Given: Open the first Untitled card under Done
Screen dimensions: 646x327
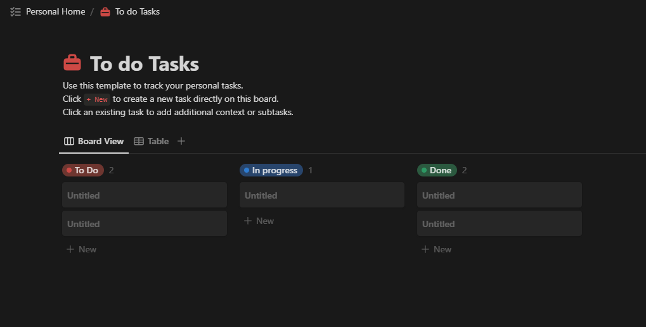Looking at the screenshot, I should pos(500,195).
